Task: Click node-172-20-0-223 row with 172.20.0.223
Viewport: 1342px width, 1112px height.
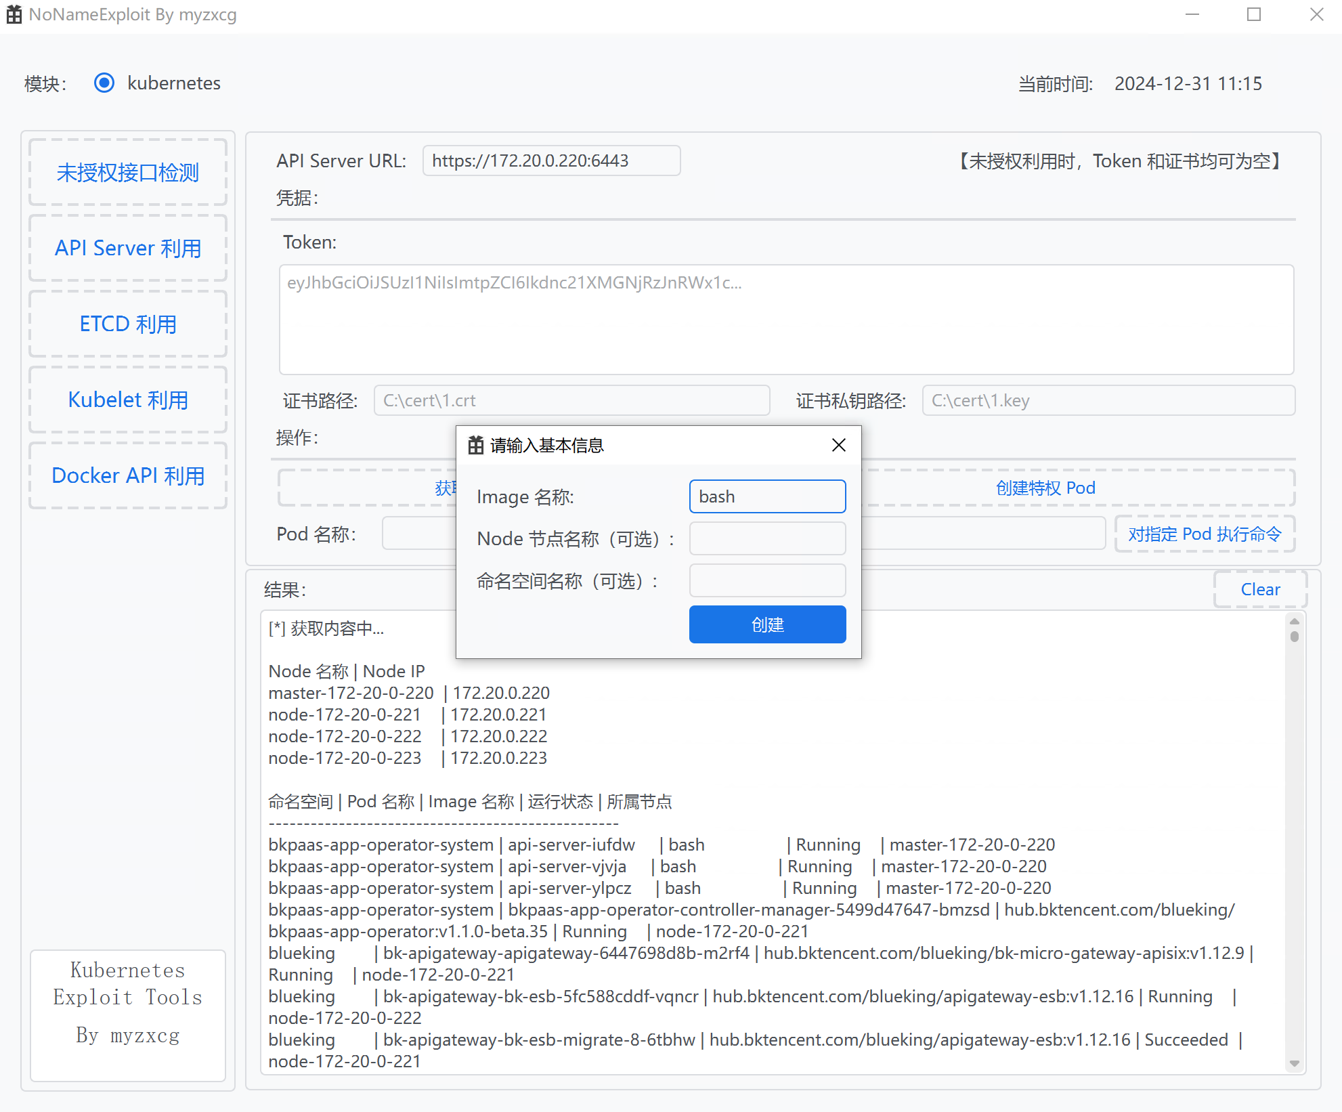Action: [x=408, y=758]
